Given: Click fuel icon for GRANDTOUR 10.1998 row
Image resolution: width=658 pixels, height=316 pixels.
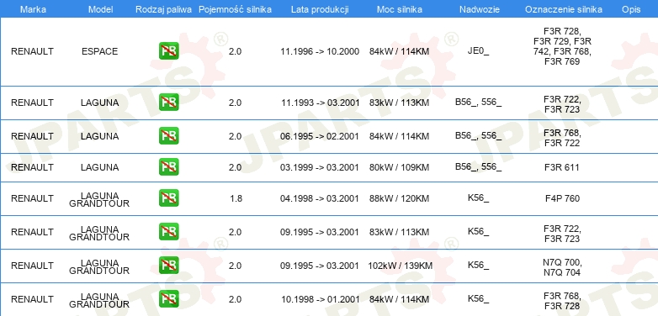Looking at the screenshot, I should [168, 299].
